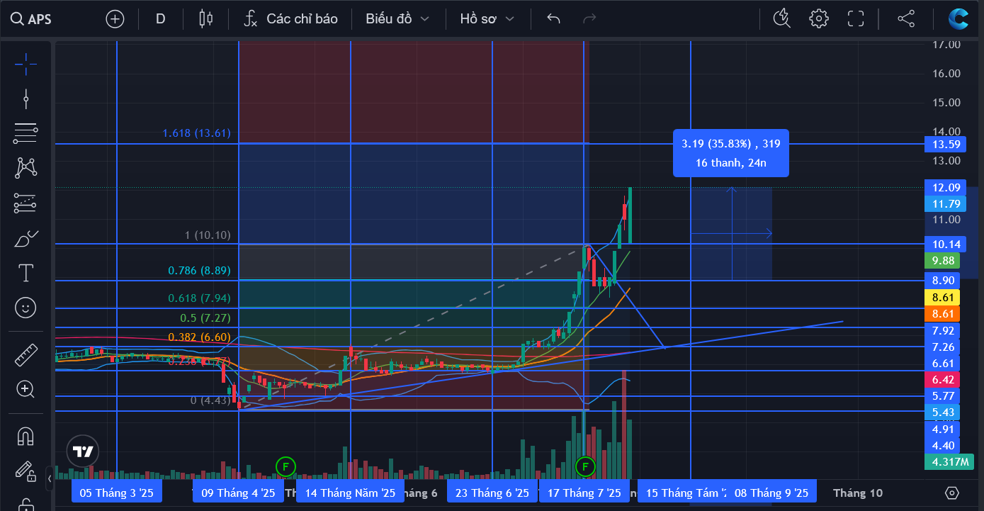Screen dimensions: 984x511
Task: Click the 09 Tháng 4 '25 date label
Action: (239, 493)
